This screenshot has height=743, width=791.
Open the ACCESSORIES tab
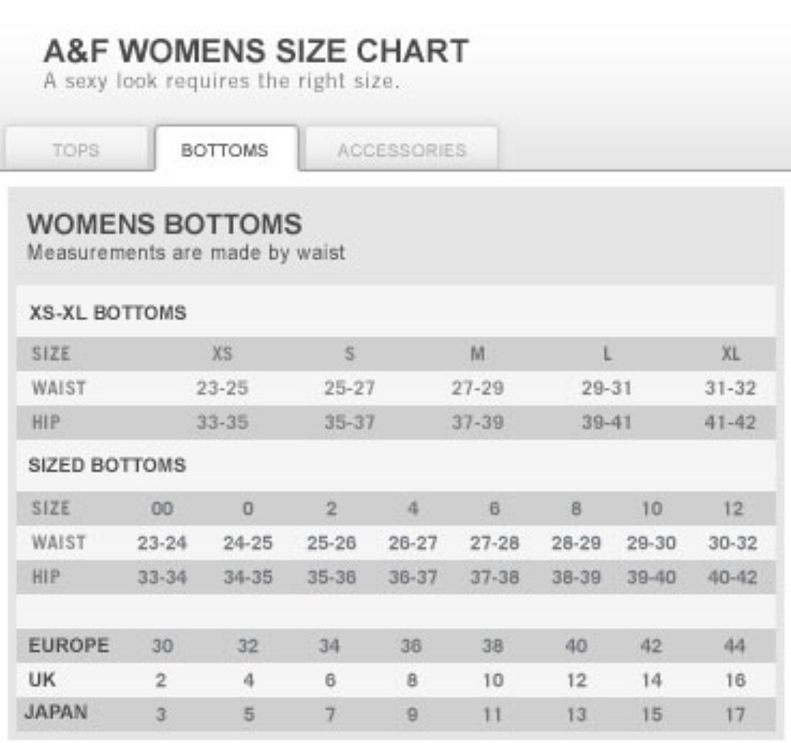401,151
